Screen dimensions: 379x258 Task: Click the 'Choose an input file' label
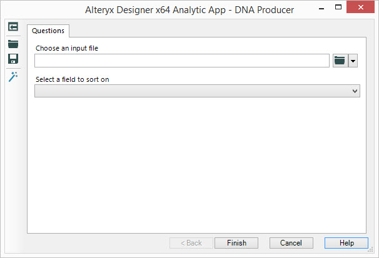[x=67, y=48]
